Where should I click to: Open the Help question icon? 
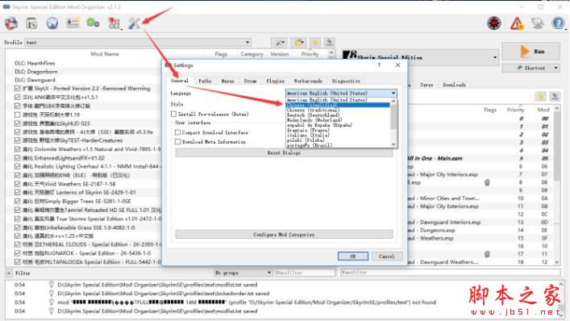tap(558, 23)
